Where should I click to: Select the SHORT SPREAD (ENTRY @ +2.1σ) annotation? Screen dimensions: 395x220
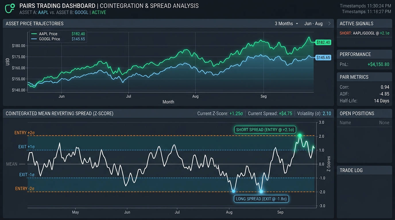point(265,130)
